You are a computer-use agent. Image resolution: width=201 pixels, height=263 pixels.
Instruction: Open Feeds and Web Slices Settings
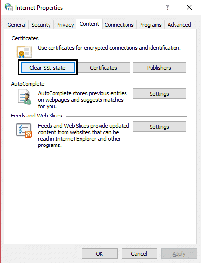(x=159, y=127)
